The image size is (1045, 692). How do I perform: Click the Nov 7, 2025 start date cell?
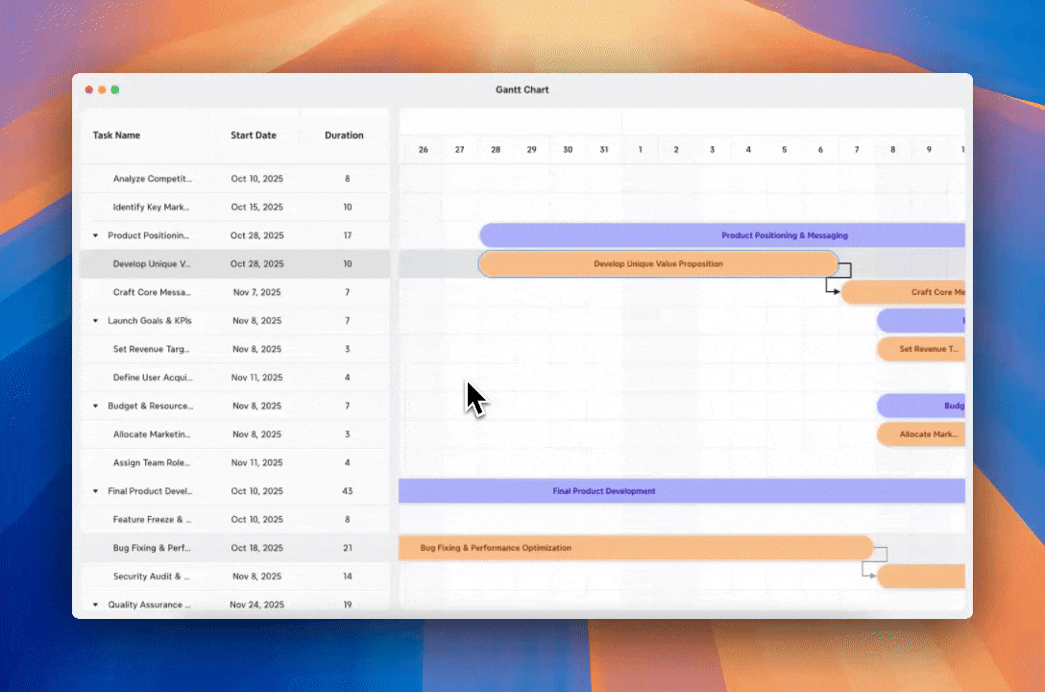click(257, 292)
